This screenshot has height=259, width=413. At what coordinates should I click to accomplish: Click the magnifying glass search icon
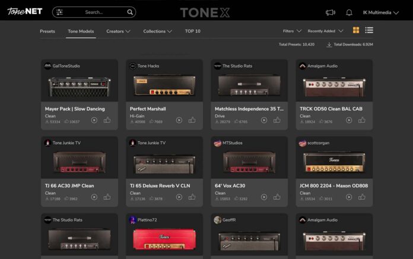pos(130,12)
